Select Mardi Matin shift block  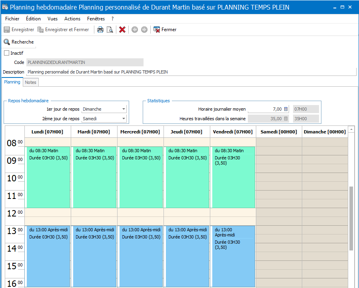pos(94,177)
